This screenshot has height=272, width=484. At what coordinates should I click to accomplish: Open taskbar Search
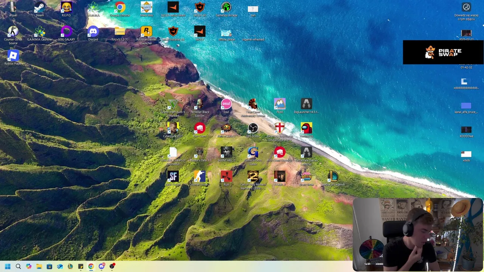click(18, 266)
